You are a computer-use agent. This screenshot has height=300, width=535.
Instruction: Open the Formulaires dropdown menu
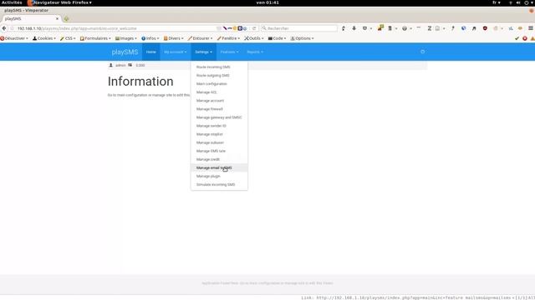(95, 38)
